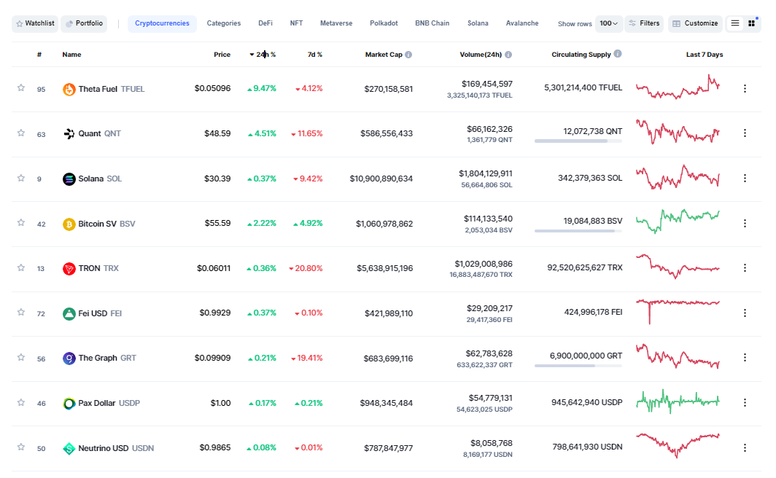The width and height of the screenshot is (776, 478).
Task: Click the Theta Fuel coin logo
Action: 69,89
